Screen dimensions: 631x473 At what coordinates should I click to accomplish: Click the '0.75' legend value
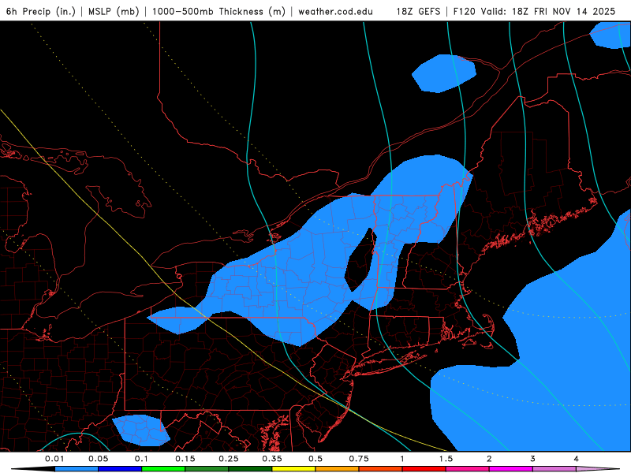(359, 459)
